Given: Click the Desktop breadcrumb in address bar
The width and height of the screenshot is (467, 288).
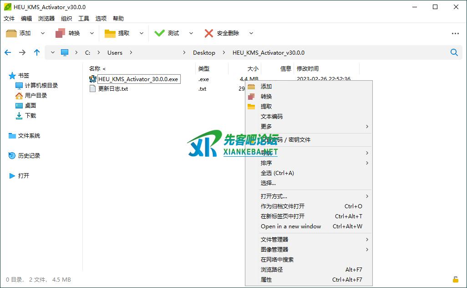Looking at the screenshot, I should [x=204, y=53].
